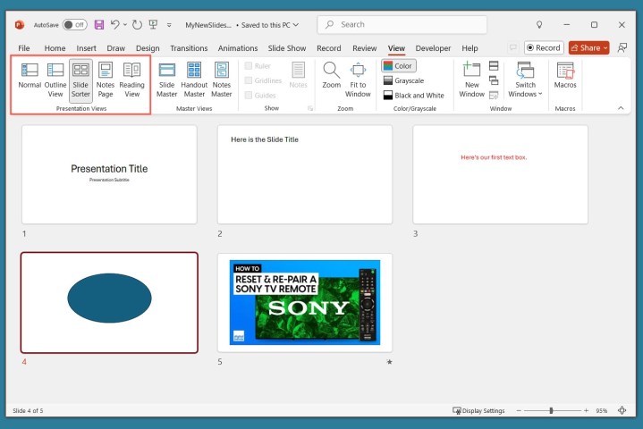Select the Sony remote slide 5 thumbnail
Image resolution: width=643 pixels, height=429 pixels.
pos(304,302)
